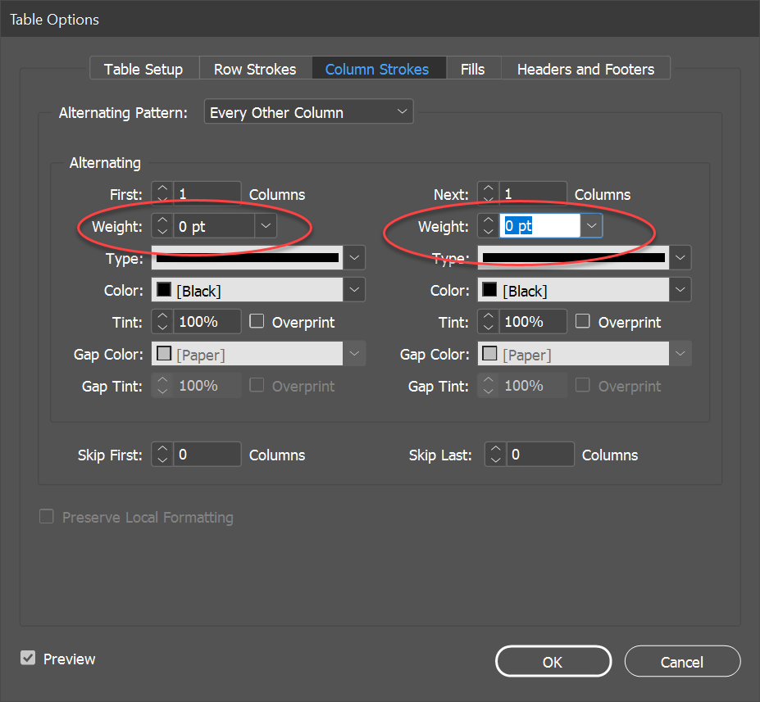Decrease the right Gap Tint value stepper
The width and height of the screenshot is (760, 702).
[489, 390]
